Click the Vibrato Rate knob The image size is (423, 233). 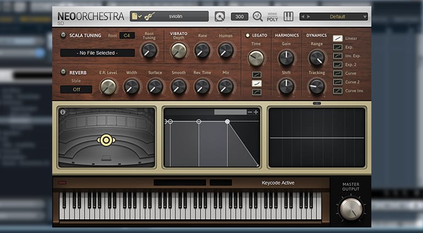tap(202, 50)
